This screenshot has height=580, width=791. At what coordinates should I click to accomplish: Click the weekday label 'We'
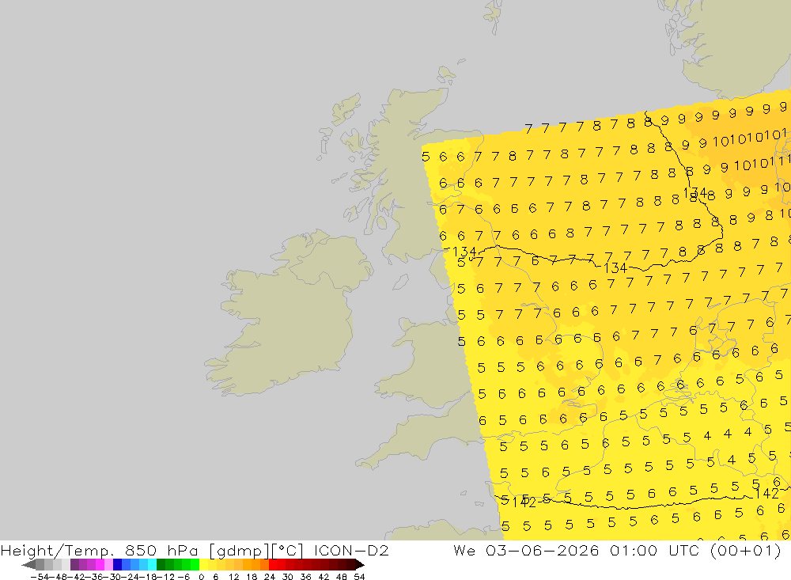[464, 550]
